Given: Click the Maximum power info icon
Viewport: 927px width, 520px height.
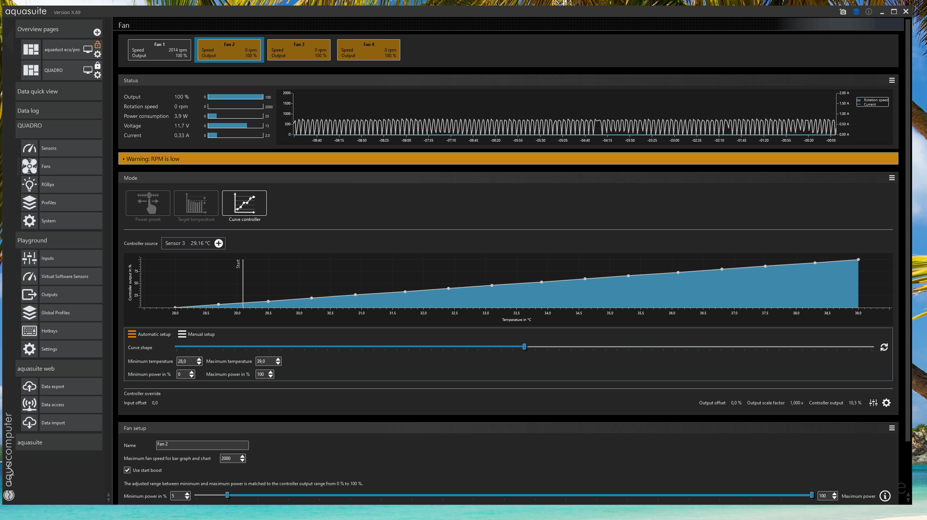Looking at the screenshot, I should click(885, 496).
